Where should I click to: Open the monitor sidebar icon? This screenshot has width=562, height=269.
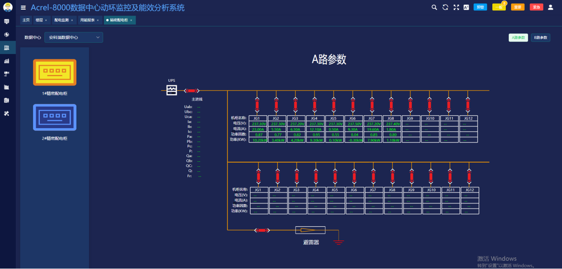tap(7, 21)
